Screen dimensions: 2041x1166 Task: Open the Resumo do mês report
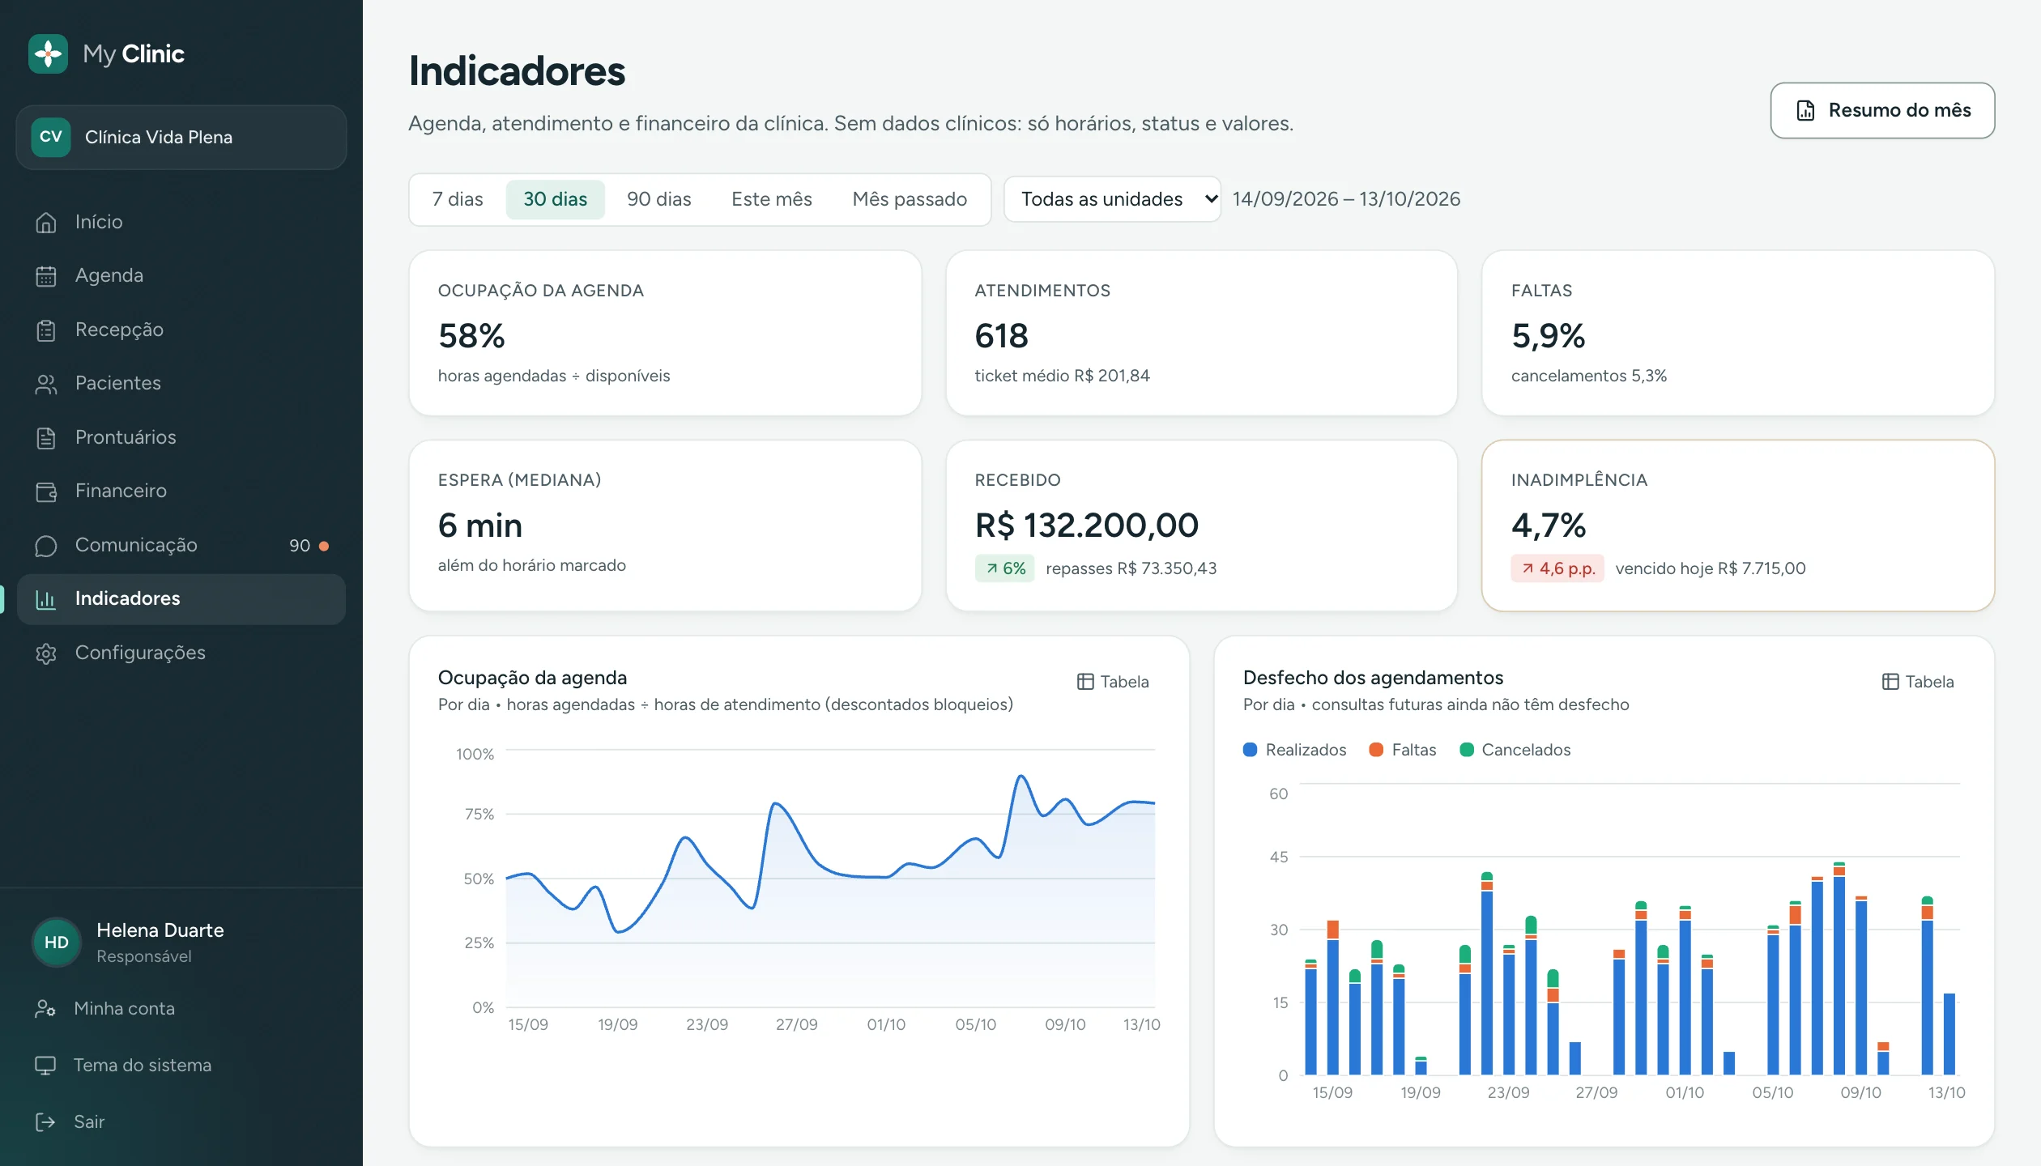(1882, 110)
